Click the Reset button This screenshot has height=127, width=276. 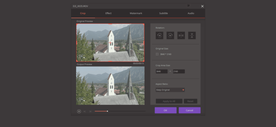tap(190, 101)
